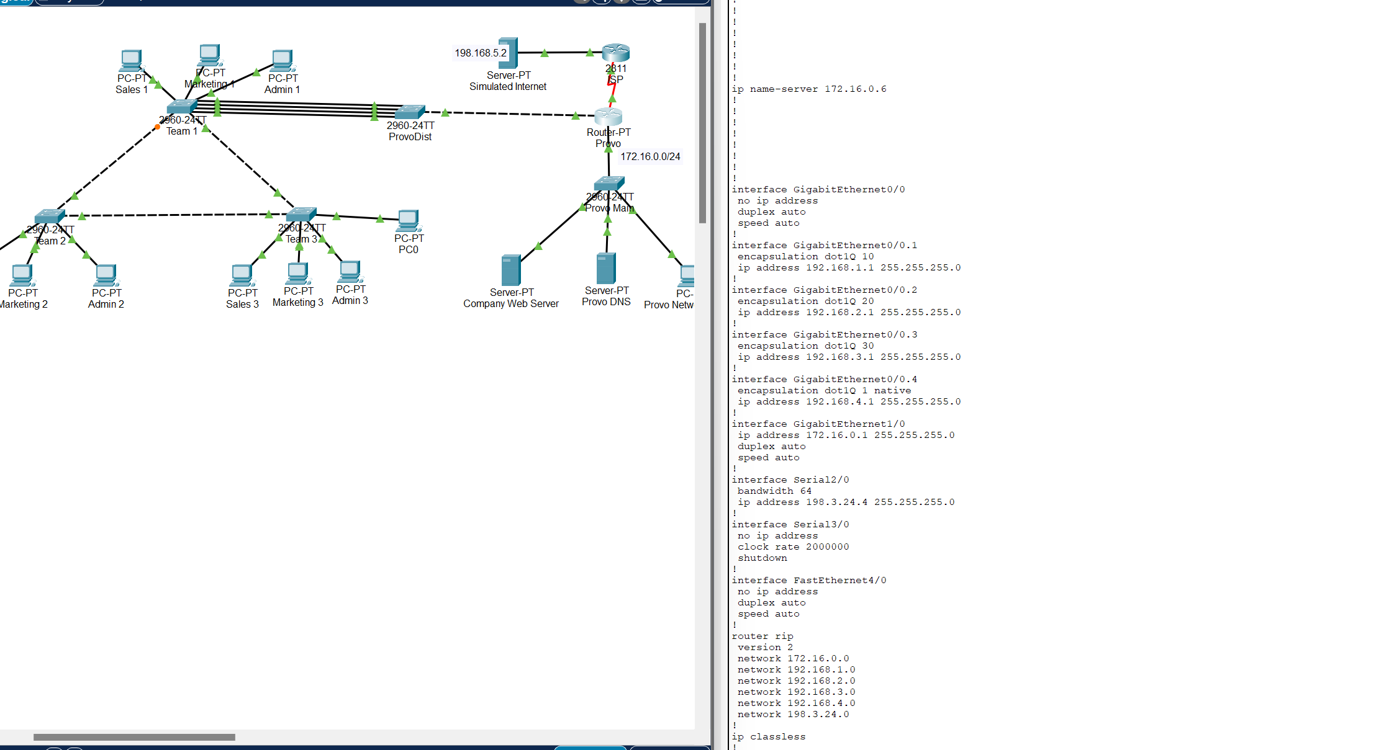Click the 'version 2' line

point(766,647)
